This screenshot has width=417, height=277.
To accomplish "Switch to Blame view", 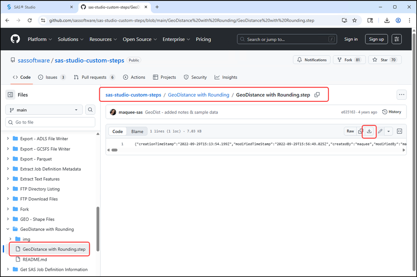I will pyautogui.click(x=137, y=131).
